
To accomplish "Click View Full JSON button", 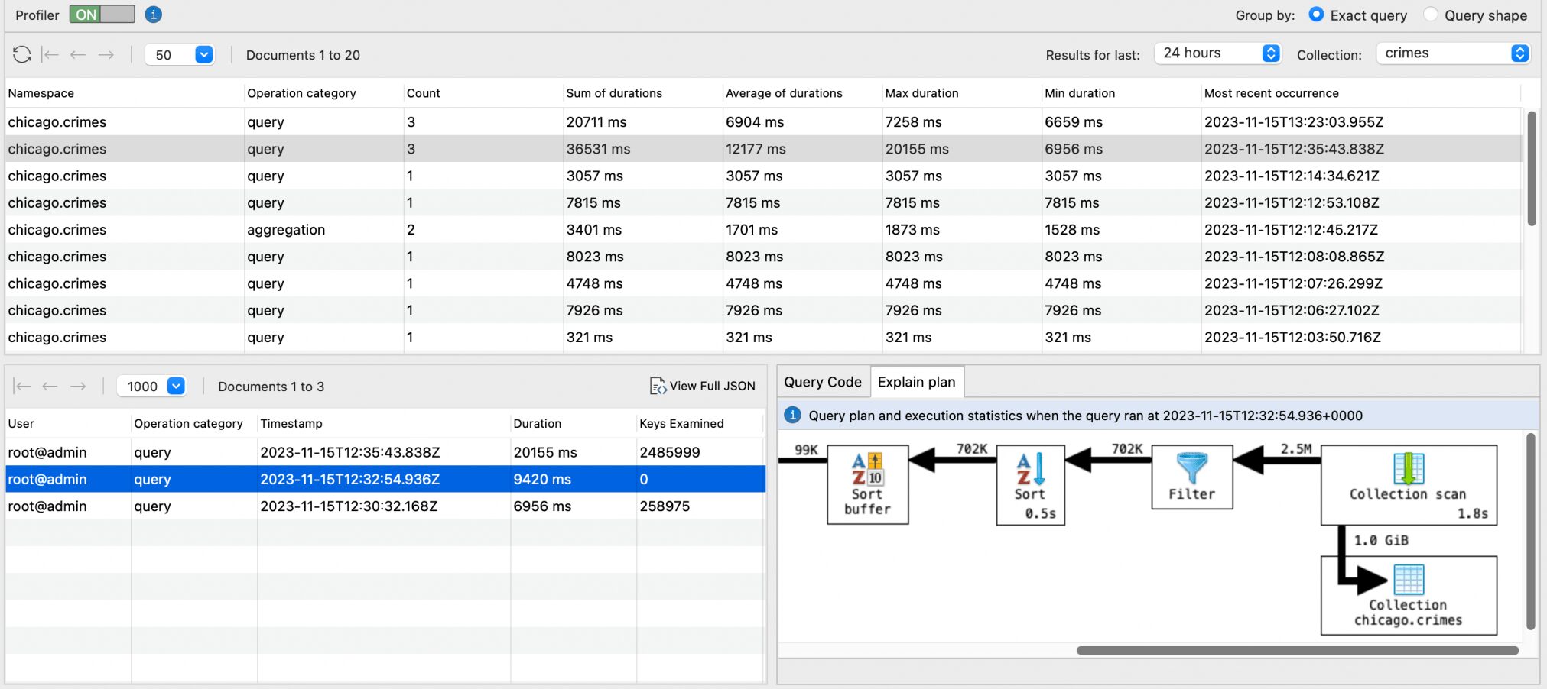I will tap(702, 387).
